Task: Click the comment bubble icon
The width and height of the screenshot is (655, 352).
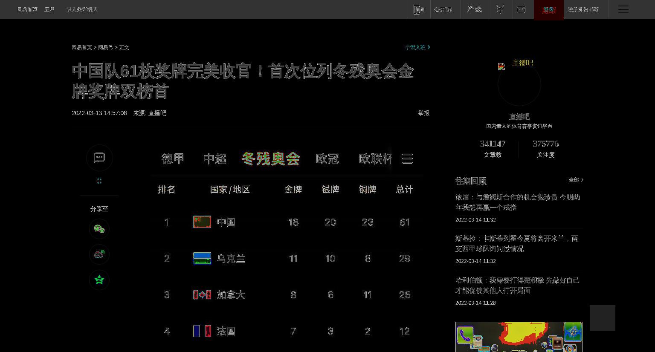Action: pyautogui.click(x=99, y=158)
